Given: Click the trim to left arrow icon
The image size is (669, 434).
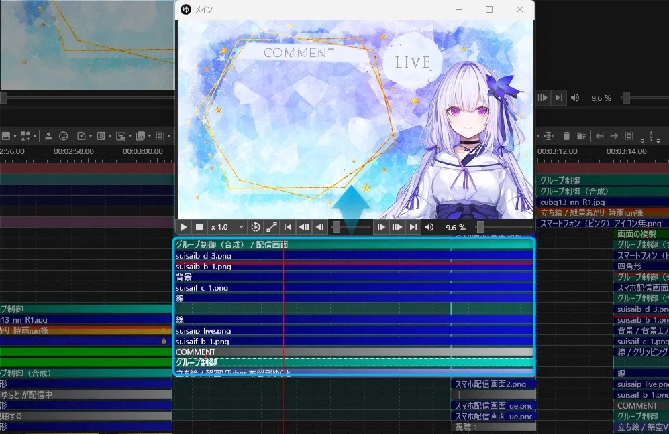Looking at the screenshot, I should point(599,136).
